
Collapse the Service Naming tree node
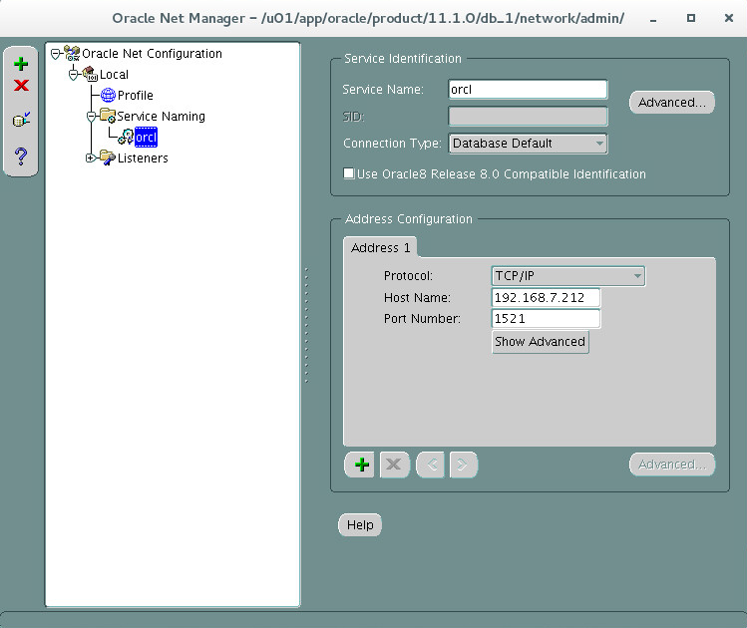pos(92,117)
